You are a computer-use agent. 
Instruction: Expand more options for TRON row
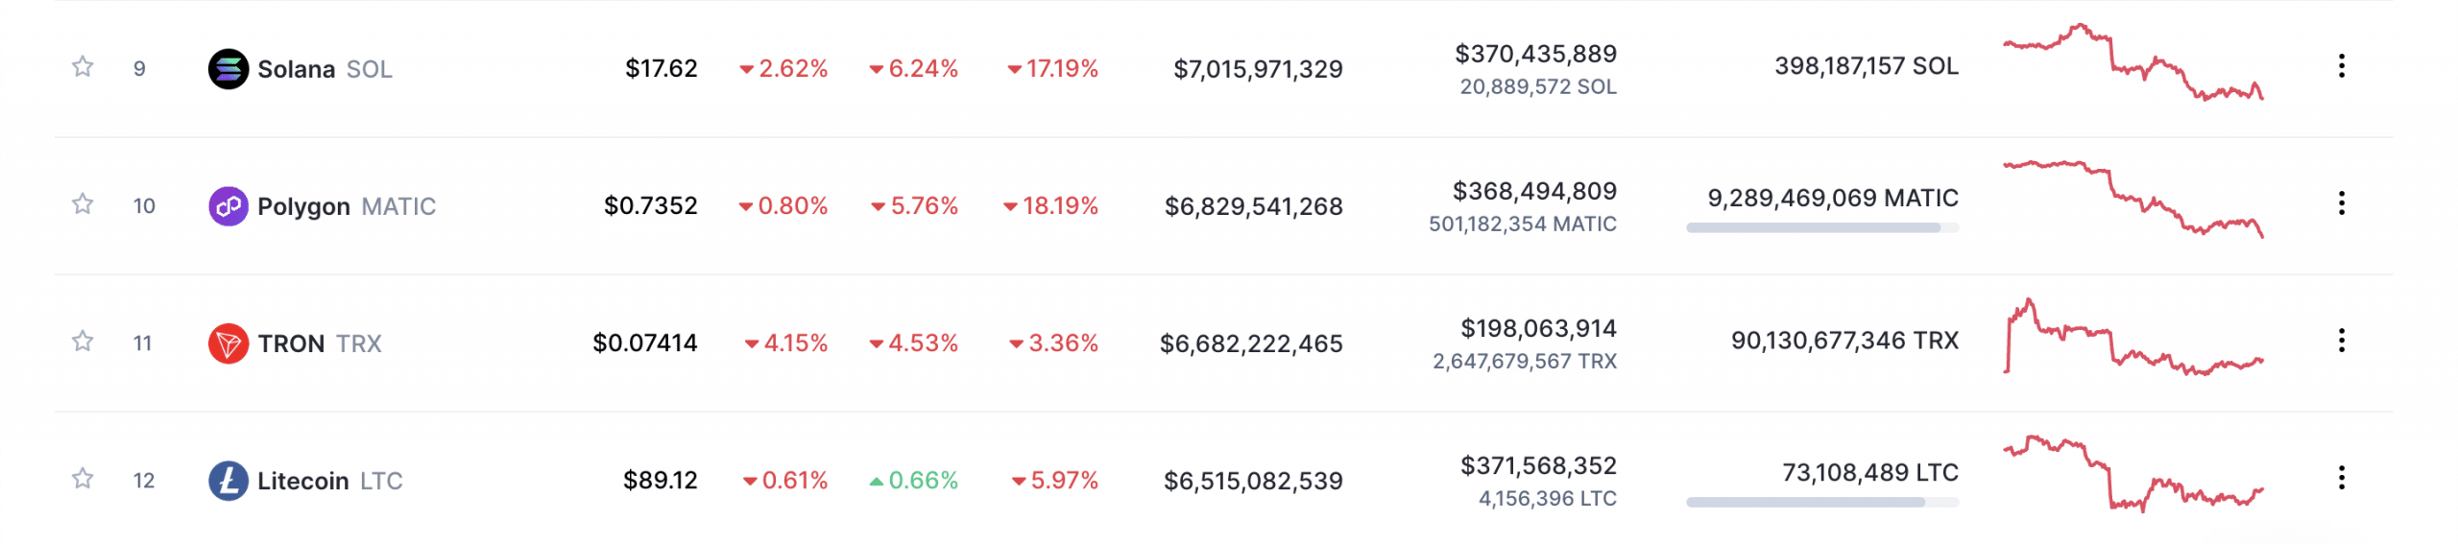(x=2341, y=341)
